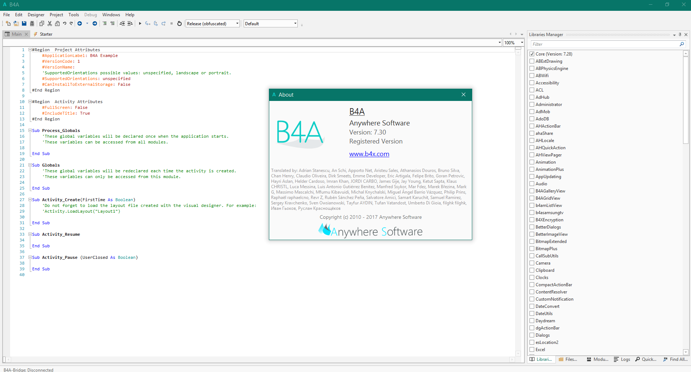Click the magnifier icon in Filter box
This screenshot has height=372, width=691.
(x=682, y=44)
